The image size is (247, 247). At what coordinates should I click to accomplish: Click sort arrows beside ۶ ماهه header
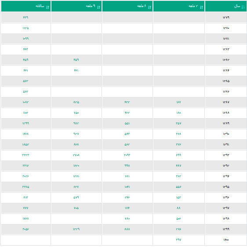point(149,7)
